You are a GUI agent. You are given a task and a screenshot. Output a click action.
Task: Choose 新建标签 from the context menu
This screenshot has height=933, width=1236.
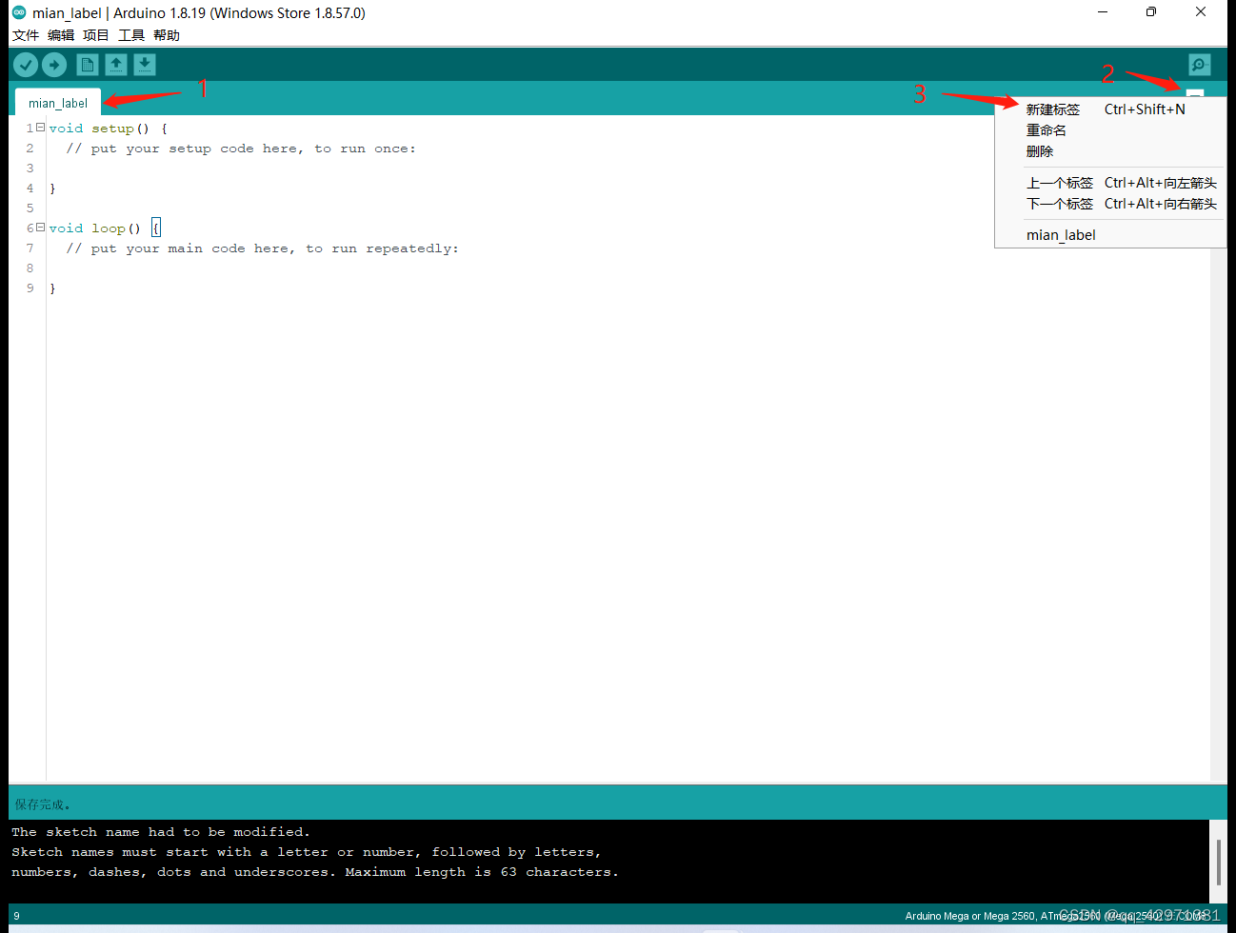pos(1052,109)
